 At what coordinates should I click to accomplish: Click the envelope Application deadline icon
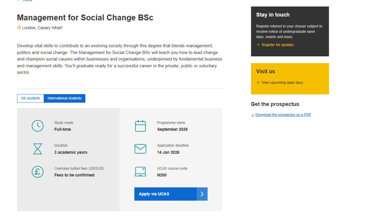(140, 149)
